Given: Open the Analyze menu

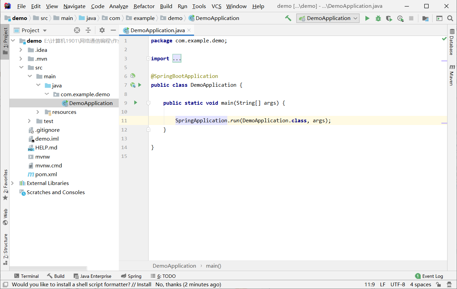Looking at the screenshot, I should [119, 6].
